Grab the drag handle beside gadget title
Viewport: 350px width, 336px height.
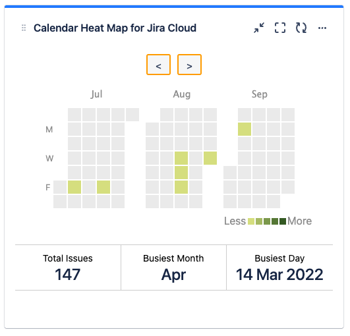point(24,28)
